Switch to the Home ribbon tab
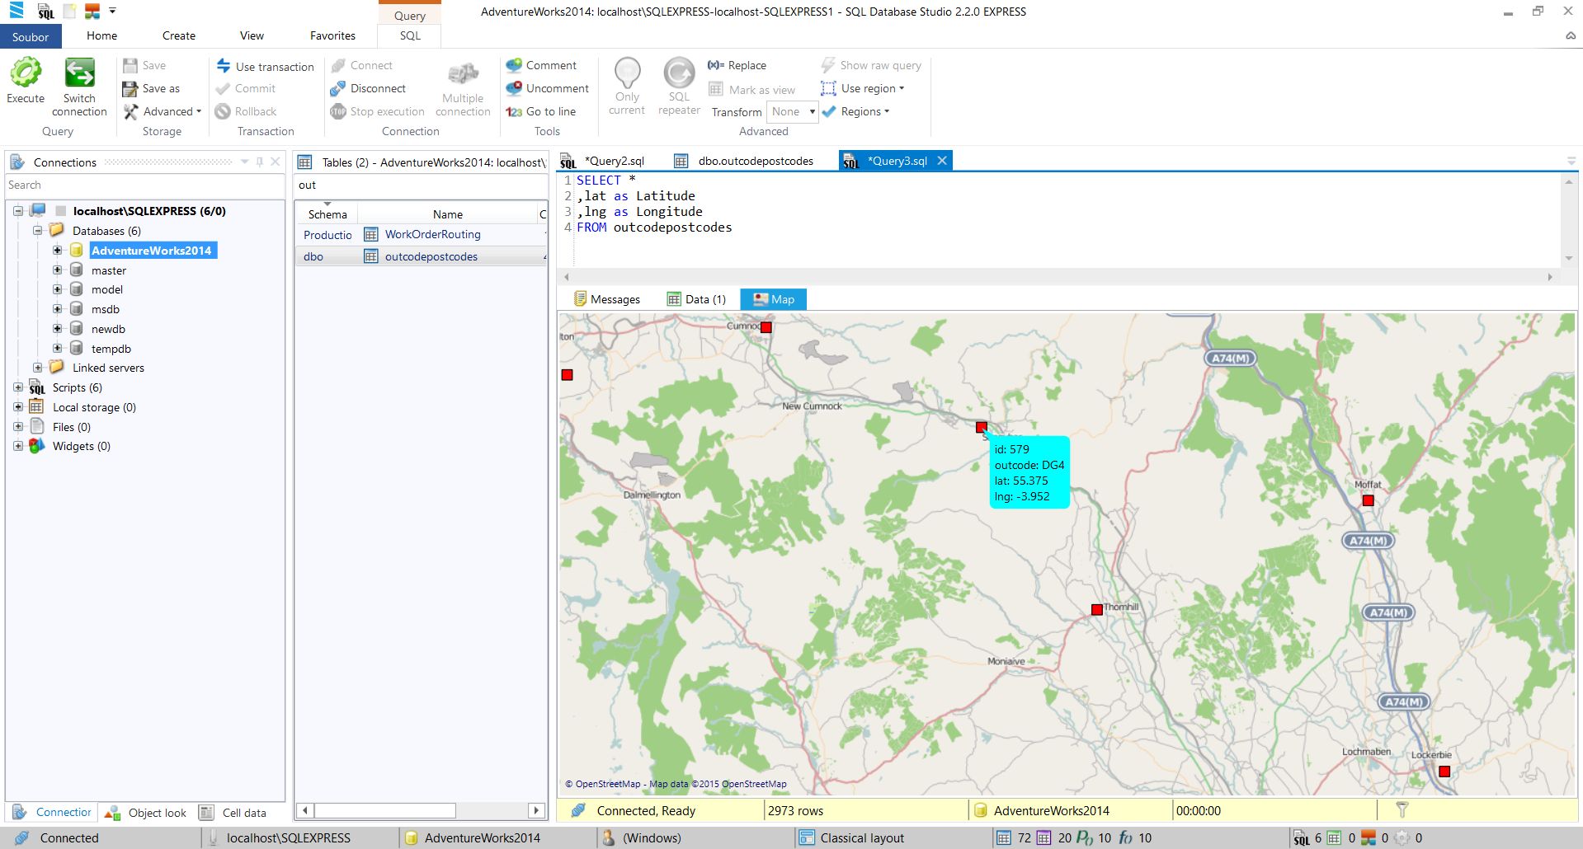This screenshot has height=849, width=1583. coord(101,35)
